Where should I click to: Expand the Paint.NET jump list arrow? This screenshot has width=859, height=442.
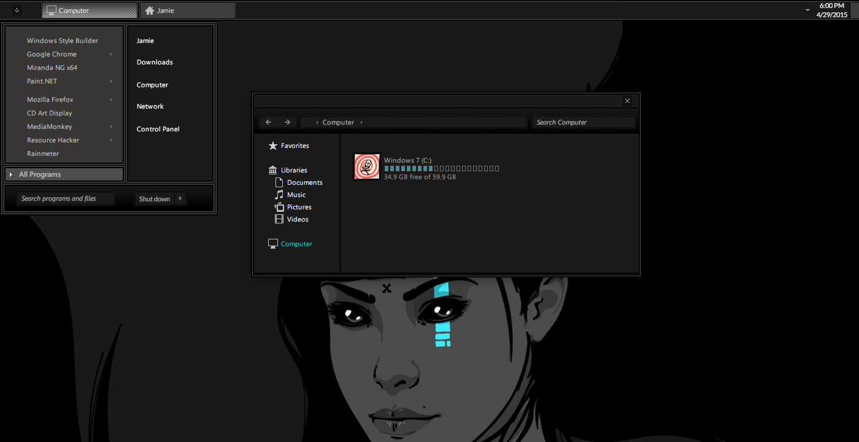[111, 81]
